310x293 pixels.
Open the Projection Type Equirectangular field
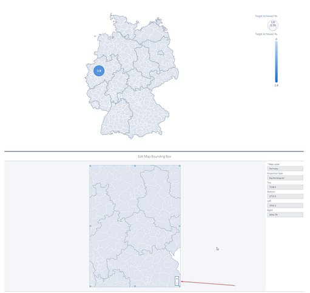(x=285, y=178)
